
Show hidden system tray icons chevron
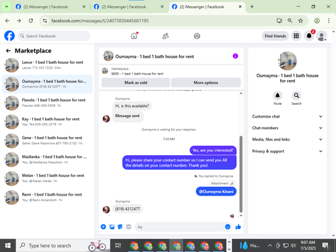[x=270, y=245]
